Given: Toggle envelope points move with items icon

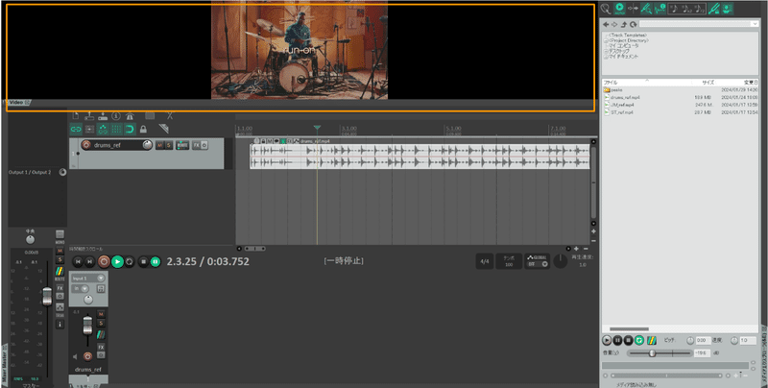Looking at the screenshot, I should point(103,130).
